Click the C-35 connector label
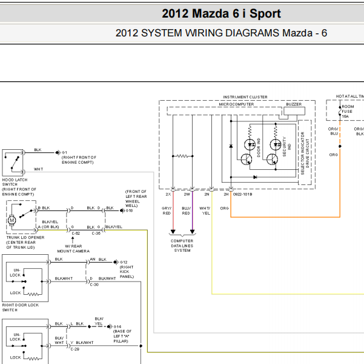 tap(96, 234)
